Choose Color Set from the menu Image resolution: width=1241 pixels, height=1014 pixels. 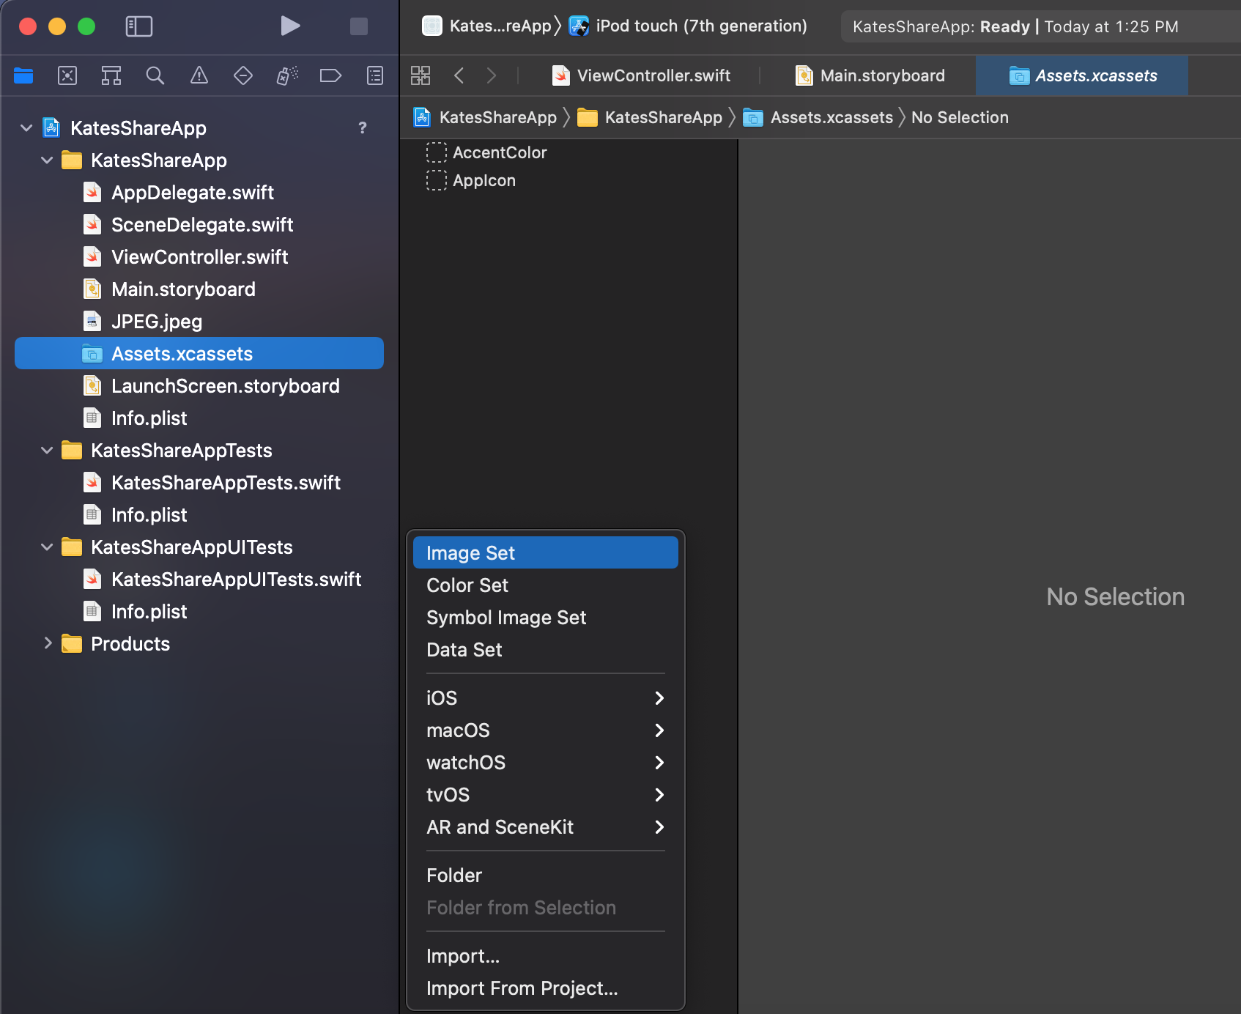546,585
